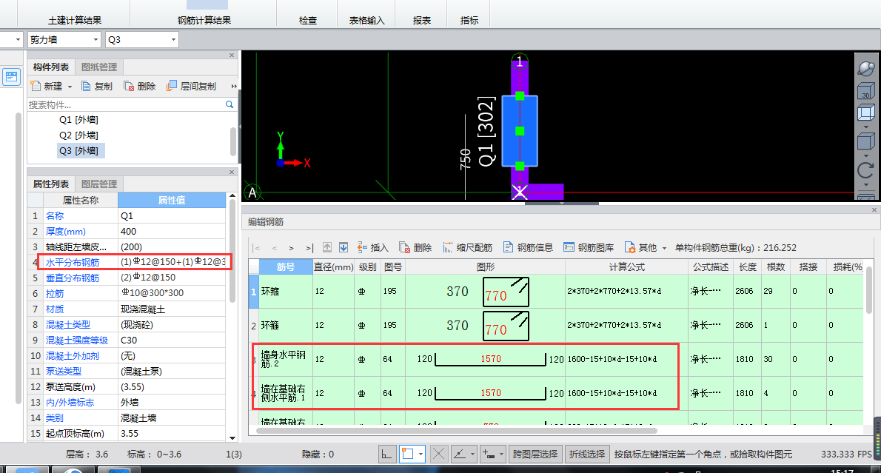Click the 搜索构件 search input field
The width and height of the screenshot is (881, 473).
click(x=127, y=104)
